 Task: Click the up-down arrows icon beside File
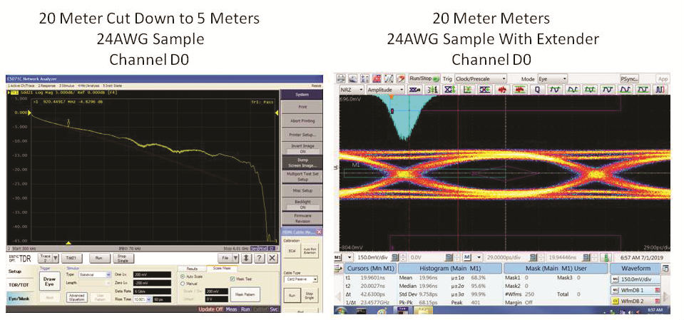tap(246, 259)
